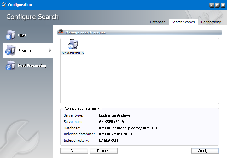Viewport: 227px width, 158px height.
Task: Click the AMXDB\MAMINDEX indexing database value
Action: tap(115, 134)
